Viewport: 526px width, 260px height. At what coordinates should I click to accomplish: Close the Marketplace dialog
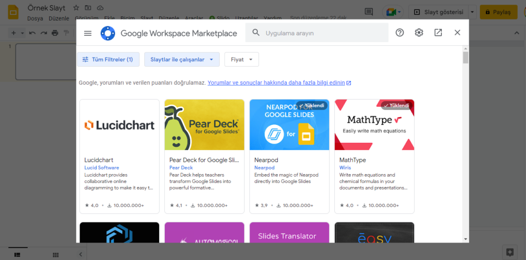457,32
